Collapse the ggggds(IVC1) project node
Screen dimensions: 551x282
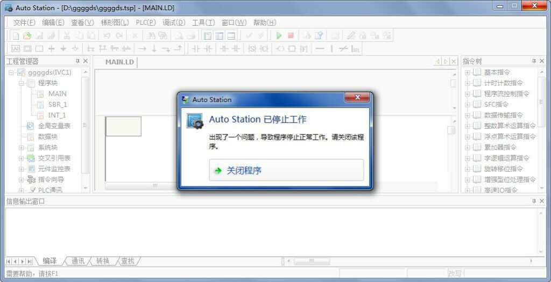11,73
